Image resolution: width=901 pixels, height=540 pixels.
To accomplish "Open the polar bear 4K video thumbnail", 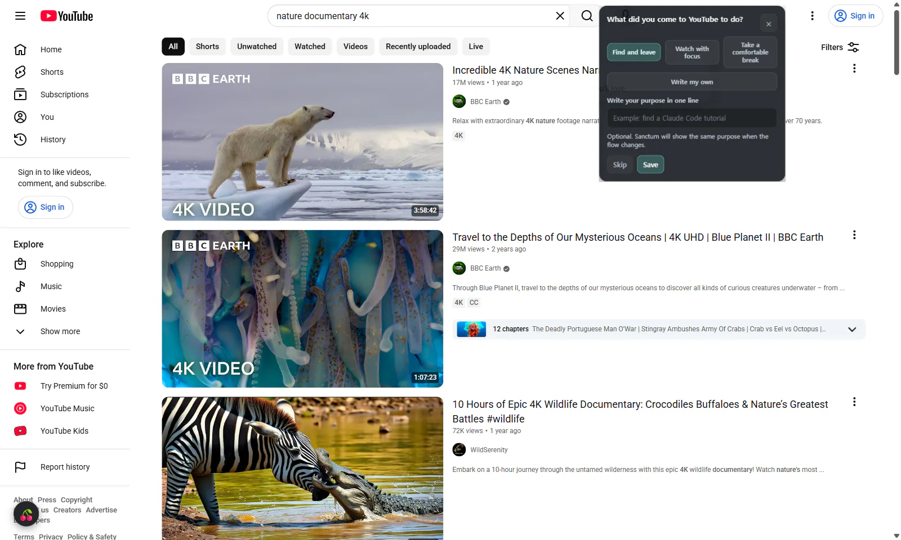I will pyautogui.click(x=302, y=142).
